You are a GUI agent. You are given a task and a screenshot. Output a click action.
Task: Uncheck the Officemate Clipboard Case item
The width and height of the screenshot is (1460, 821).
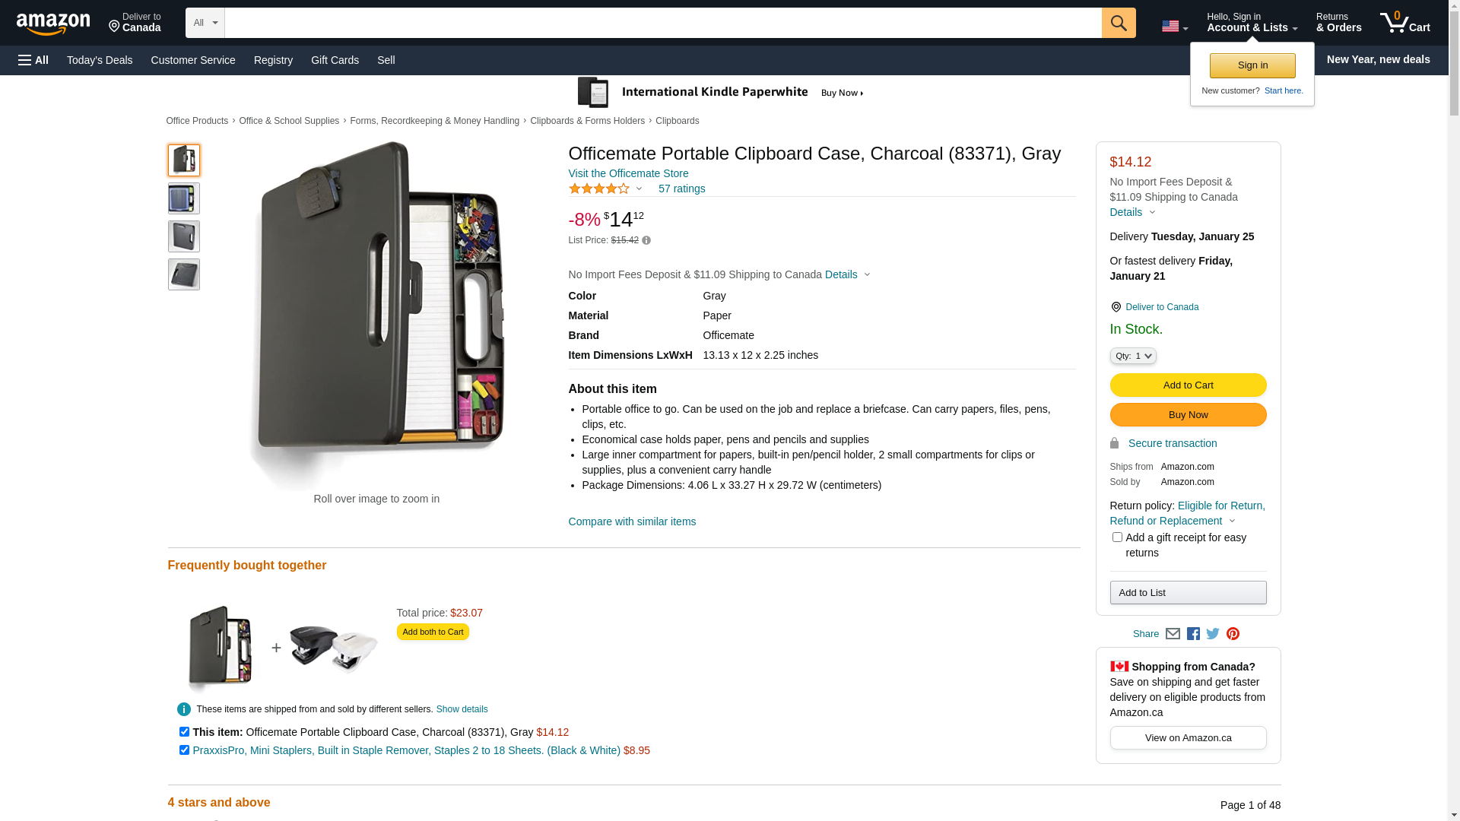[x=184, y=732]
